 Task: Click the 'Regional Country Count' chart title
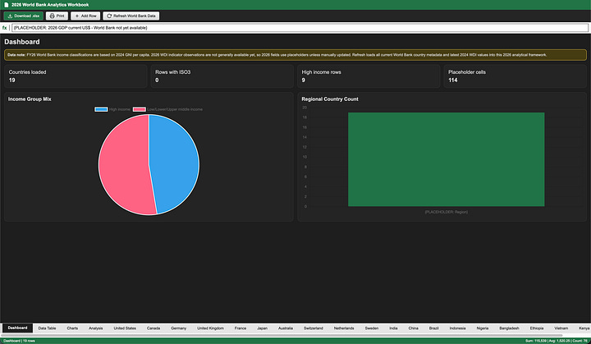pyautogui.click(x=330, y=99)
